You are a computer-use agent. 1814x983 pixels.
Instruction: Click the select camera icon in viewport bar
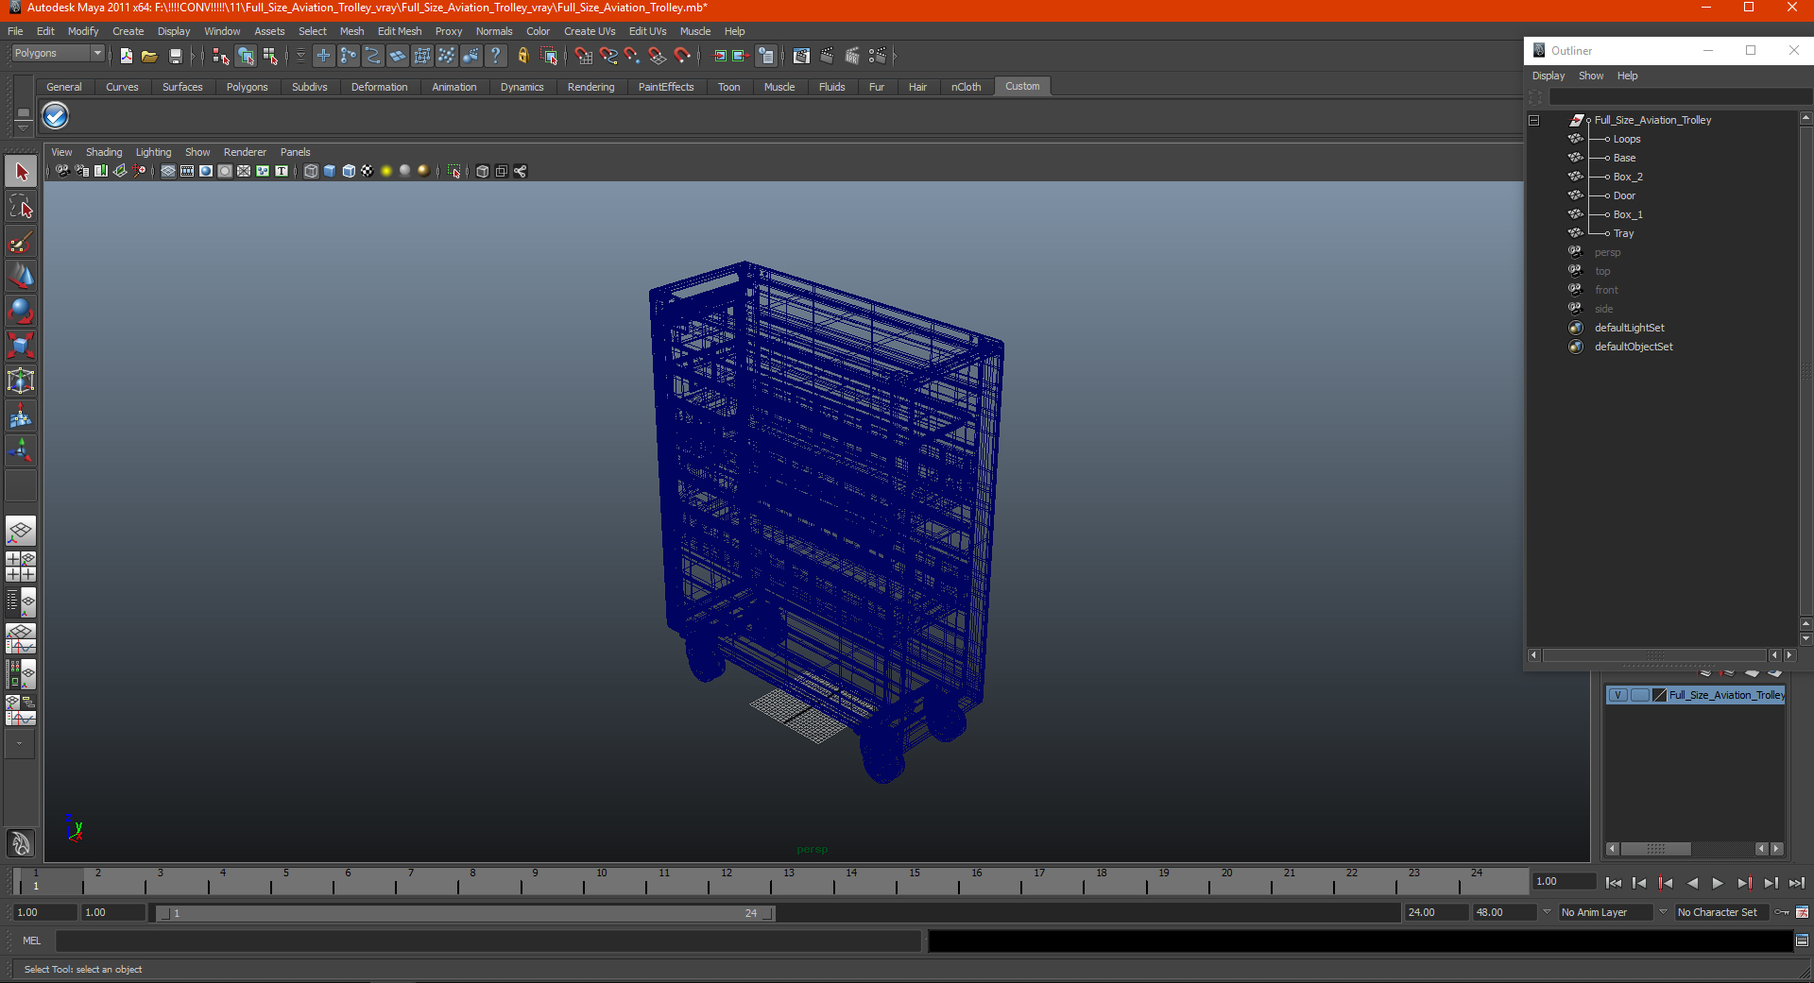pyautogui.click(x=62, y=171)
